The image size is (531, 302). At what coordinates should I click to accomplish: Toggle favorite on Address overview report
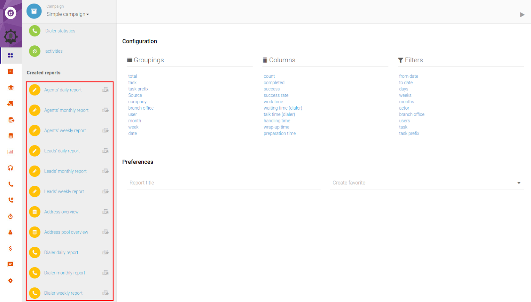(105, 212)
